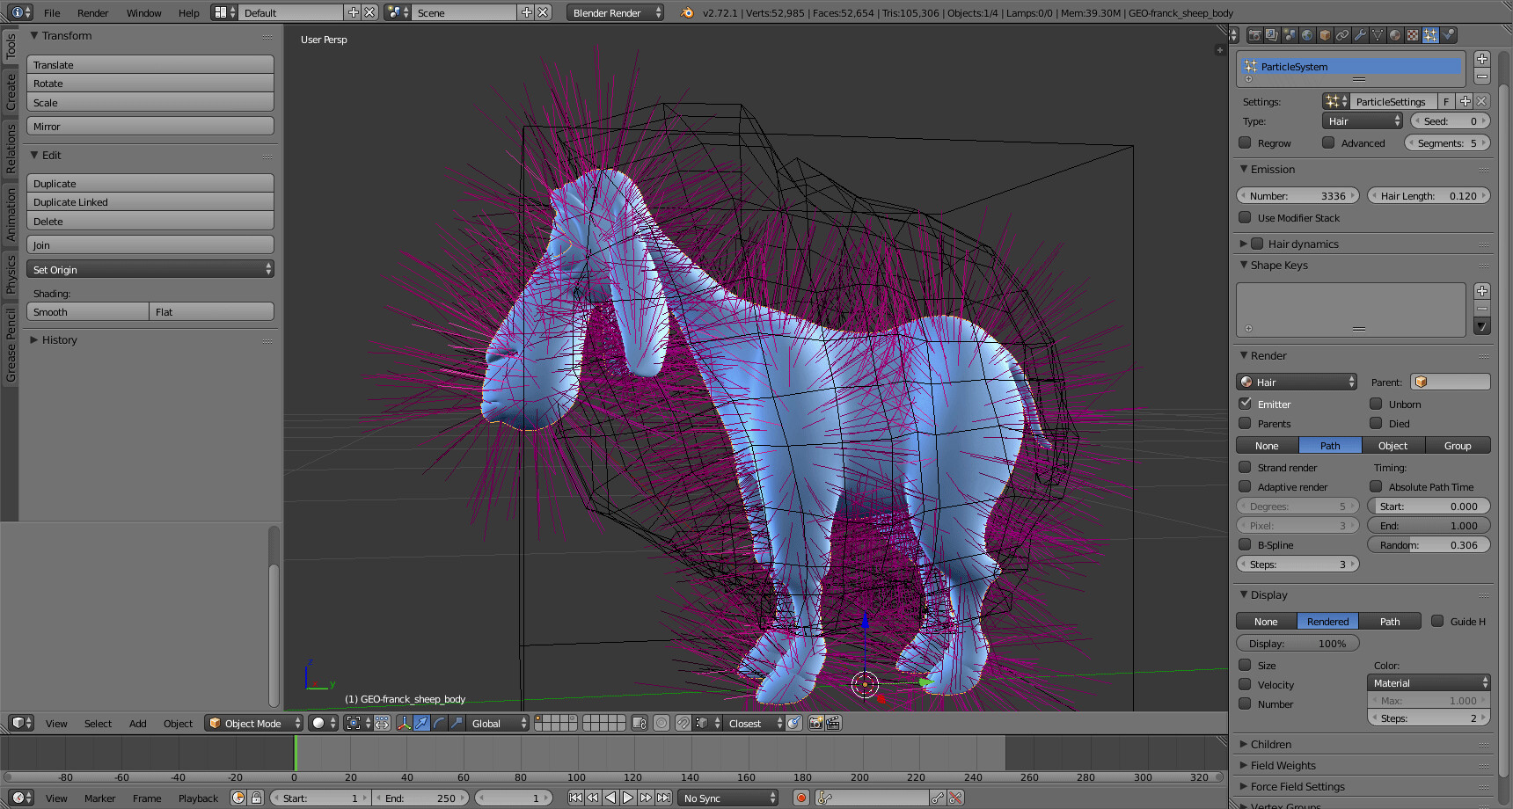Toggle the 3D manipulator axis icon

coord(405,723)
